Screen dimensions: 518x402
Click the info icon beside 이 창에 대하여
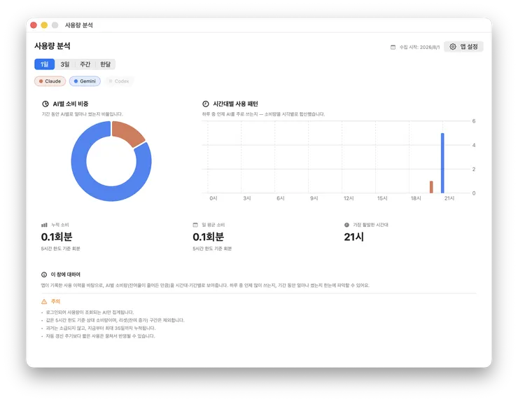coord(44,275)
